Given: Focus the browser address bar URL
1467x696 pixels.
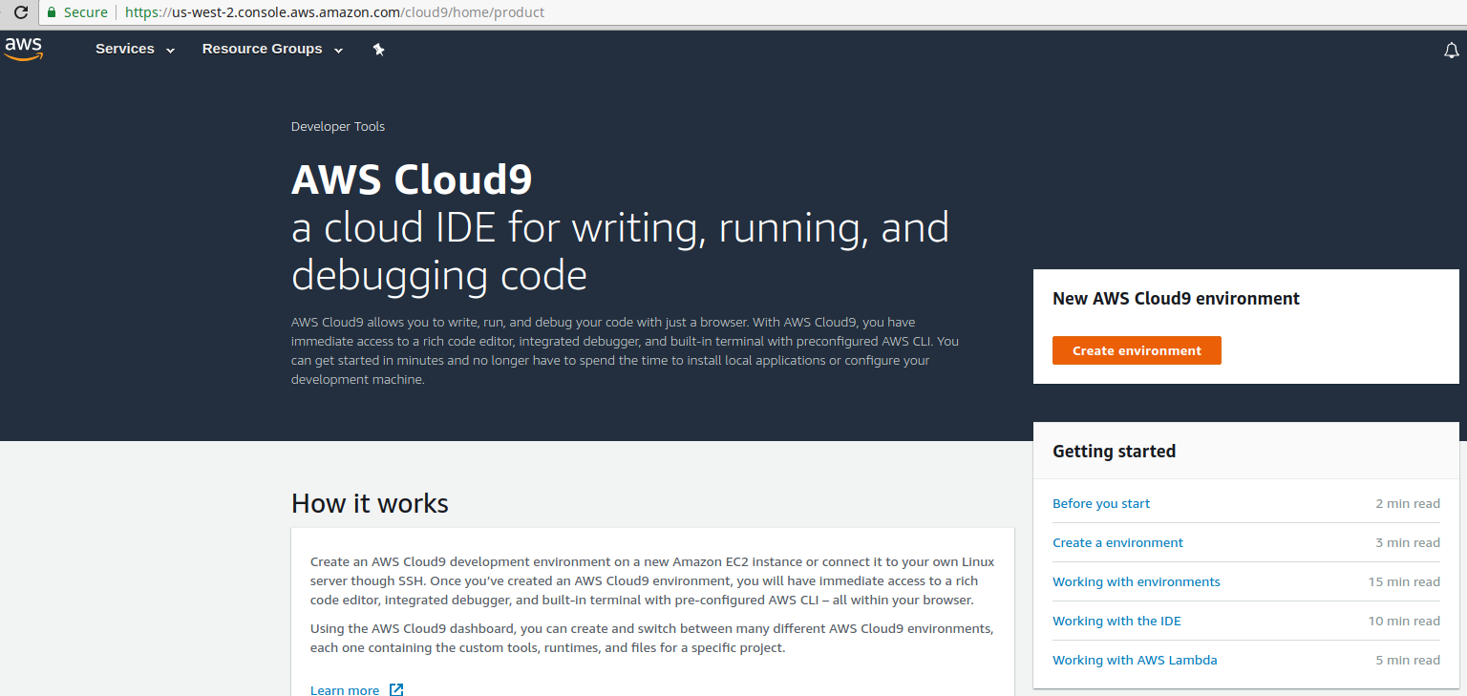Looking at the screenshot, I should [x=334, y=13].
